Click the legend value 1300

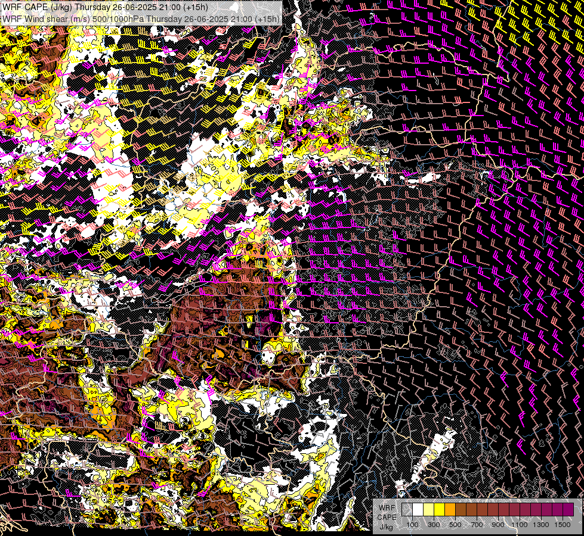point(541,525)
